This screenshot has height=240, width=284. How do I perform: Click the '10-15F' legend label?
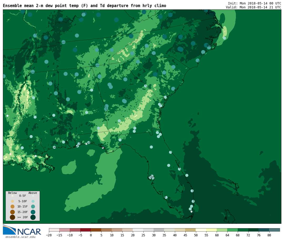click(23, 207)
